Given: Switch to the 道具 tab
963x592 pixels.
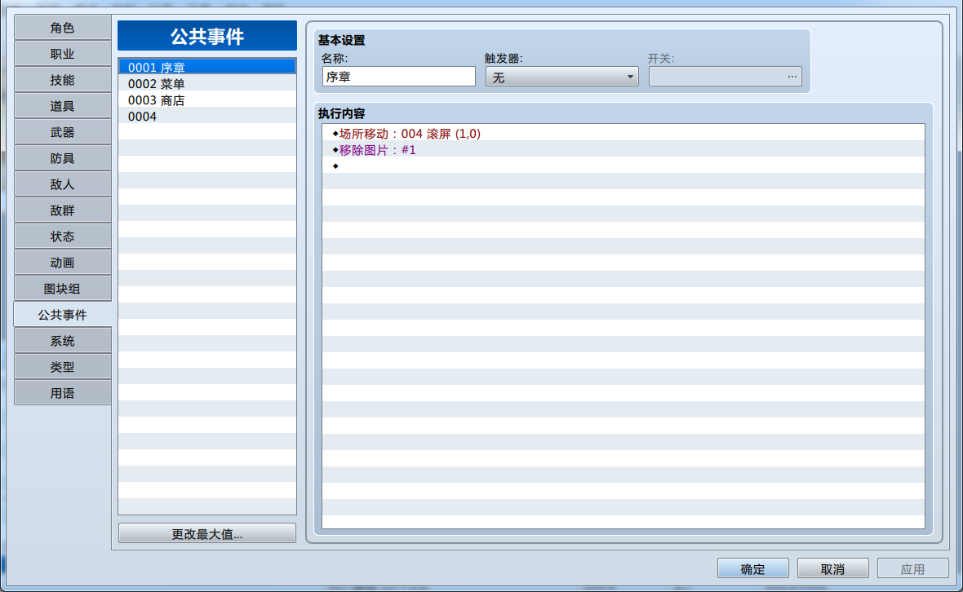Looking at the screenshot, I should pos(63,106).
